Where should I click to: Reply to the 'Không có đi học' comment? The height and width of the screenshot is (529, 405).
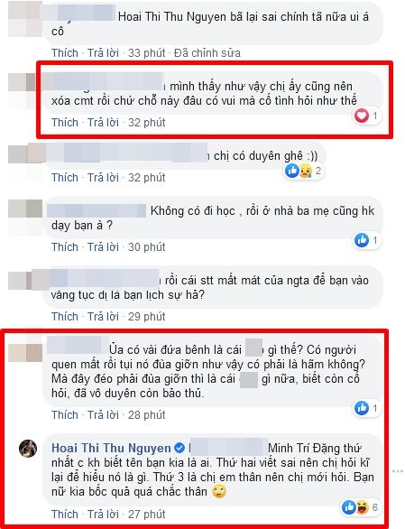[103, 247]
